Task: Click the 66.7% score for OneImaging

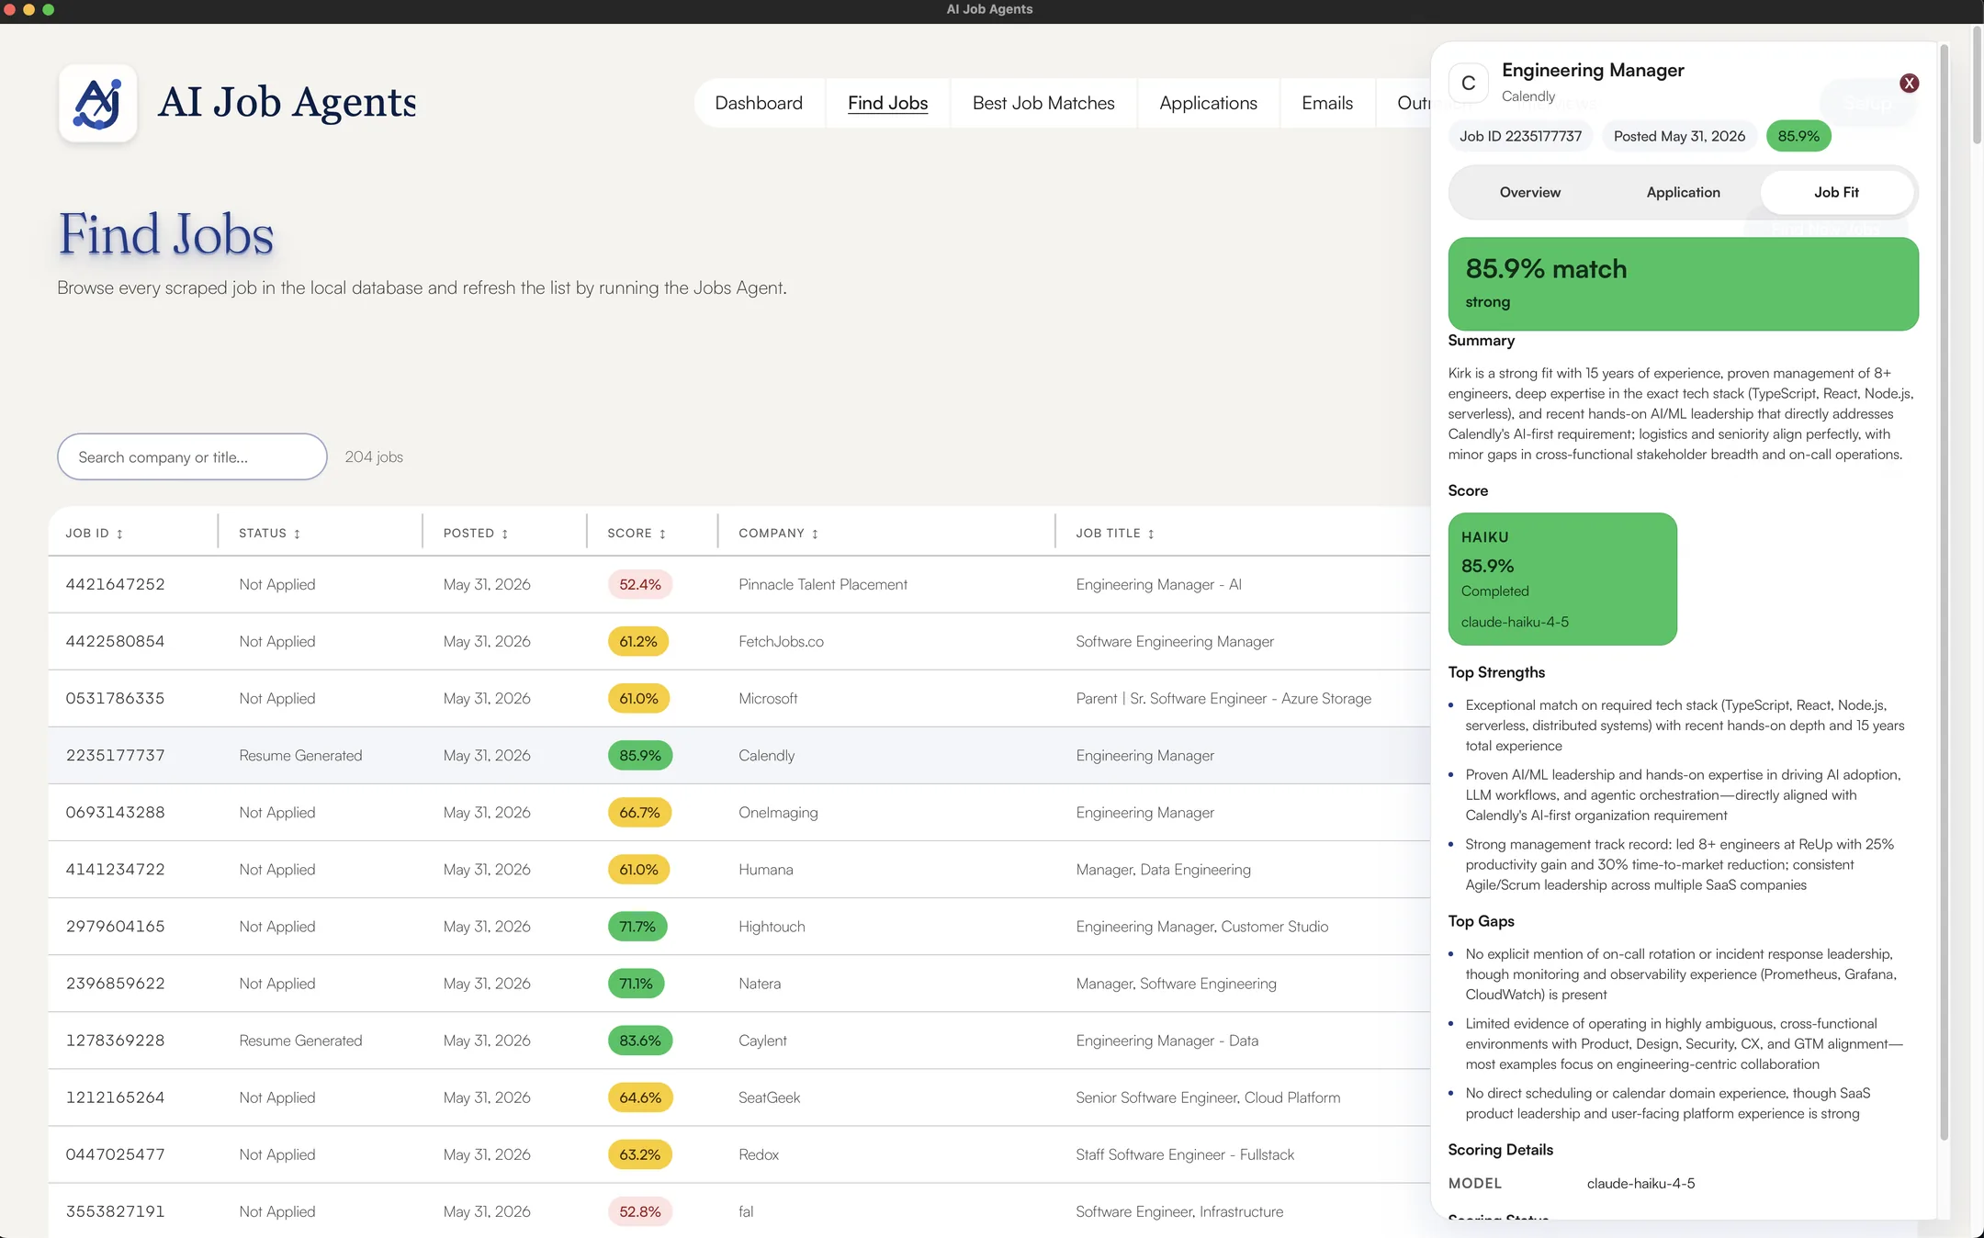Action: [639, 813]
